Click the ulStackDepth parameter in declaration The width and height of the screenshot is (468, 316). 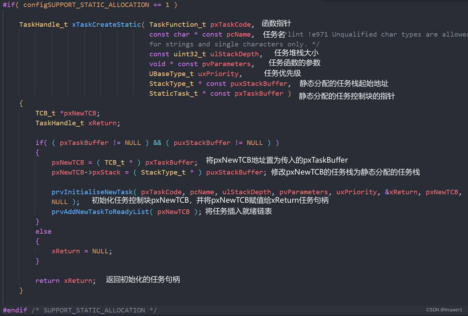coord(235,54)
